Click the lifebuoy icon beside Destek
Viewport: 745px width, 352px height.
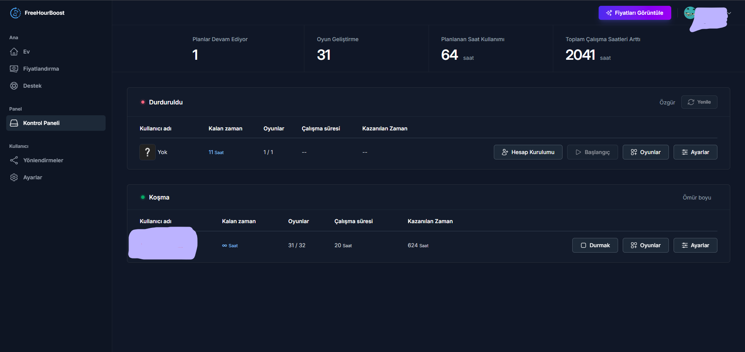[x=14, y=86]
